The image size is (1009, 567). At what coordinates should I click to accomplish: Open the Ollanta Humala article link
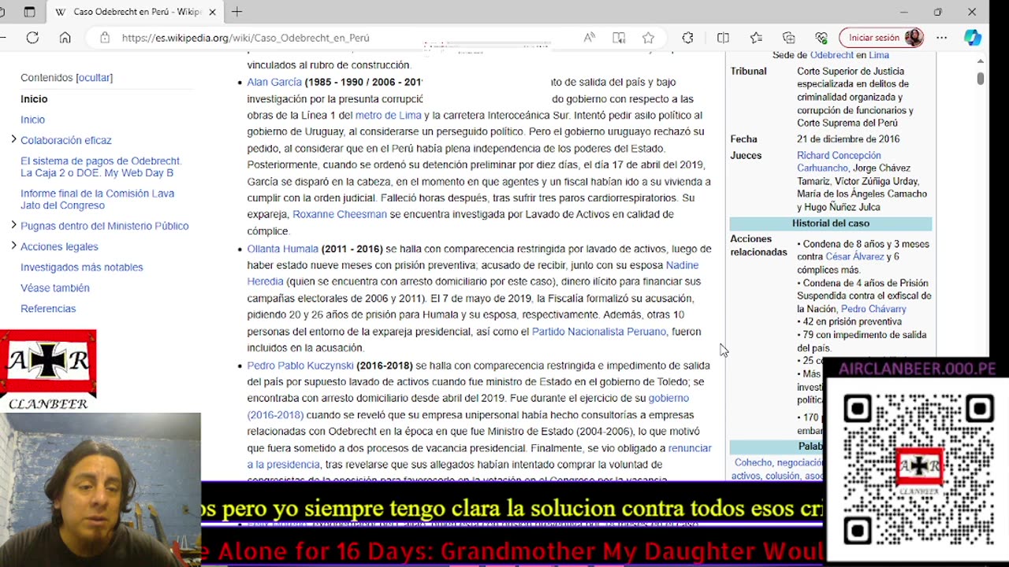282,249
